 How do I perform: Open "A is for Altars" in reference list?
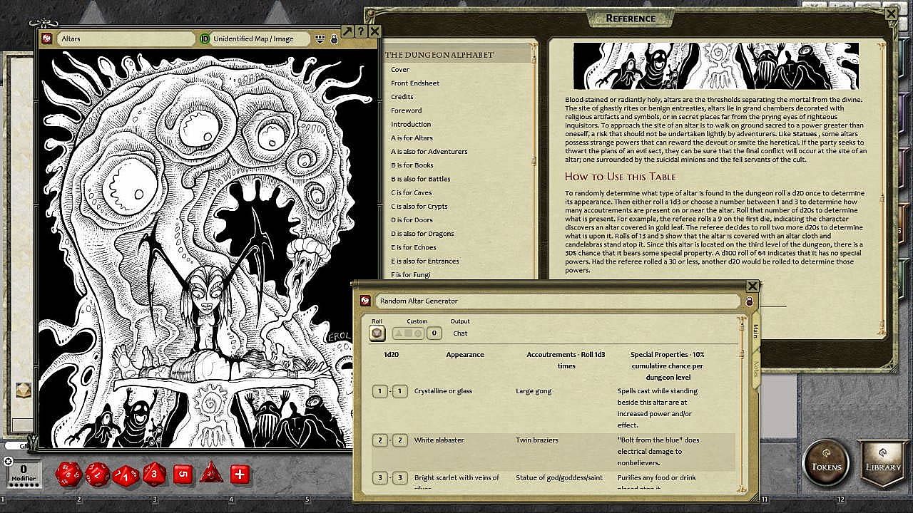click(x=412, y=138)
